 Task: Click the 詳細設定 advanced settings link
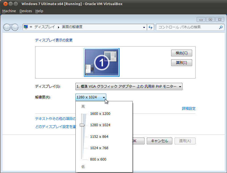(x=189, y=108)
